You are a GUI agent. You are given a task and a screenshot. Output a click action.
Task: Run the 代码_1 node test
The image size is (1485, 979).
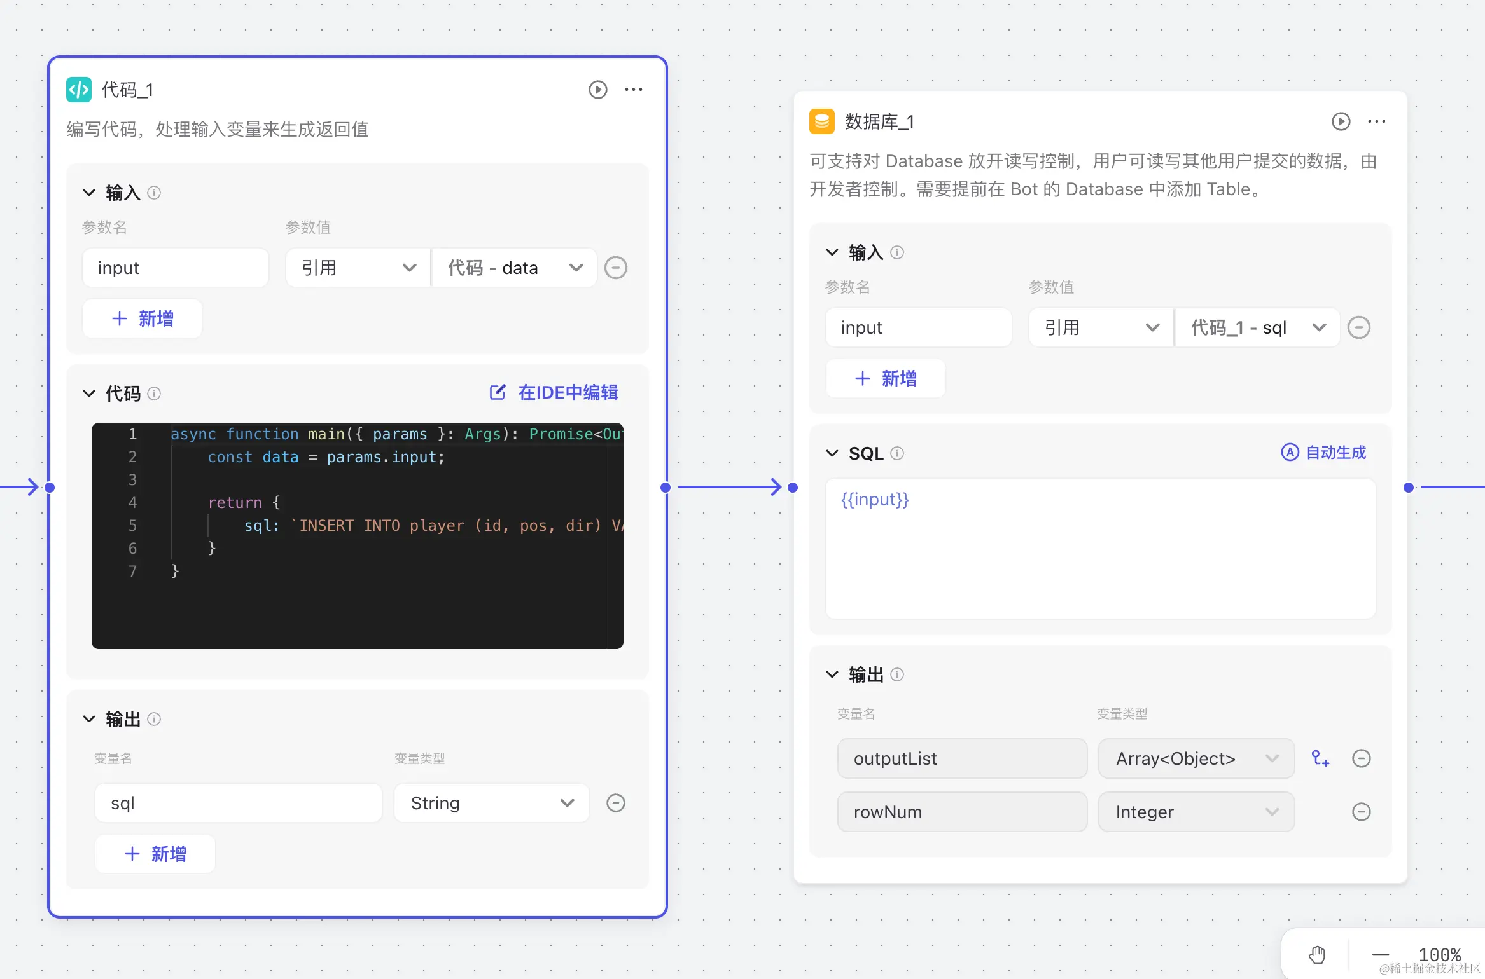[x=597, y=90]
